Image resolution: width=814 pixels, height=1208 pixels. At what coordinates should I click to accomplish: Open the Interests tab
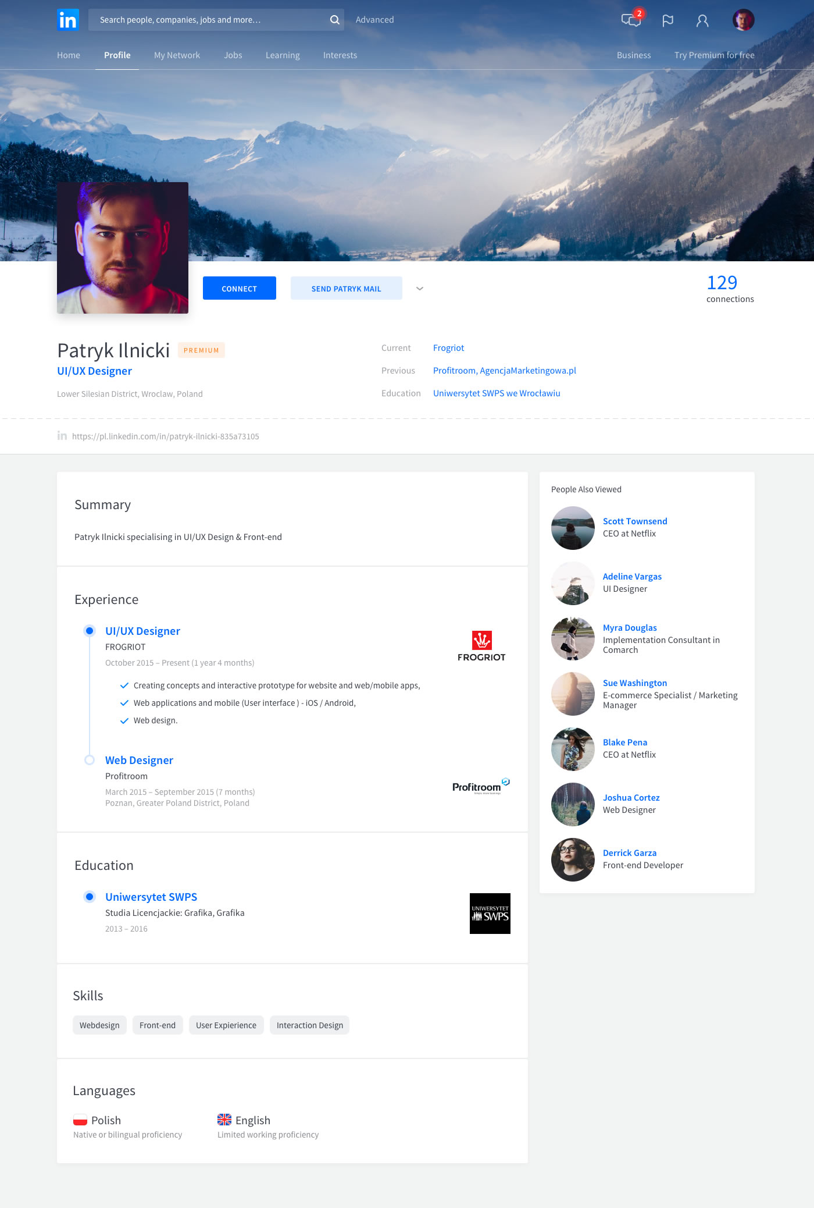click(x=340, y=55)
